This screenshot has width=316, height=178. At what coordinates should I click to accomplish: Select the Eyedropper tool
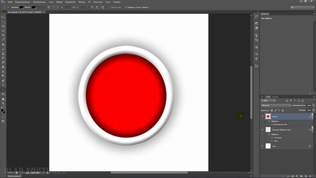point(3,40)
